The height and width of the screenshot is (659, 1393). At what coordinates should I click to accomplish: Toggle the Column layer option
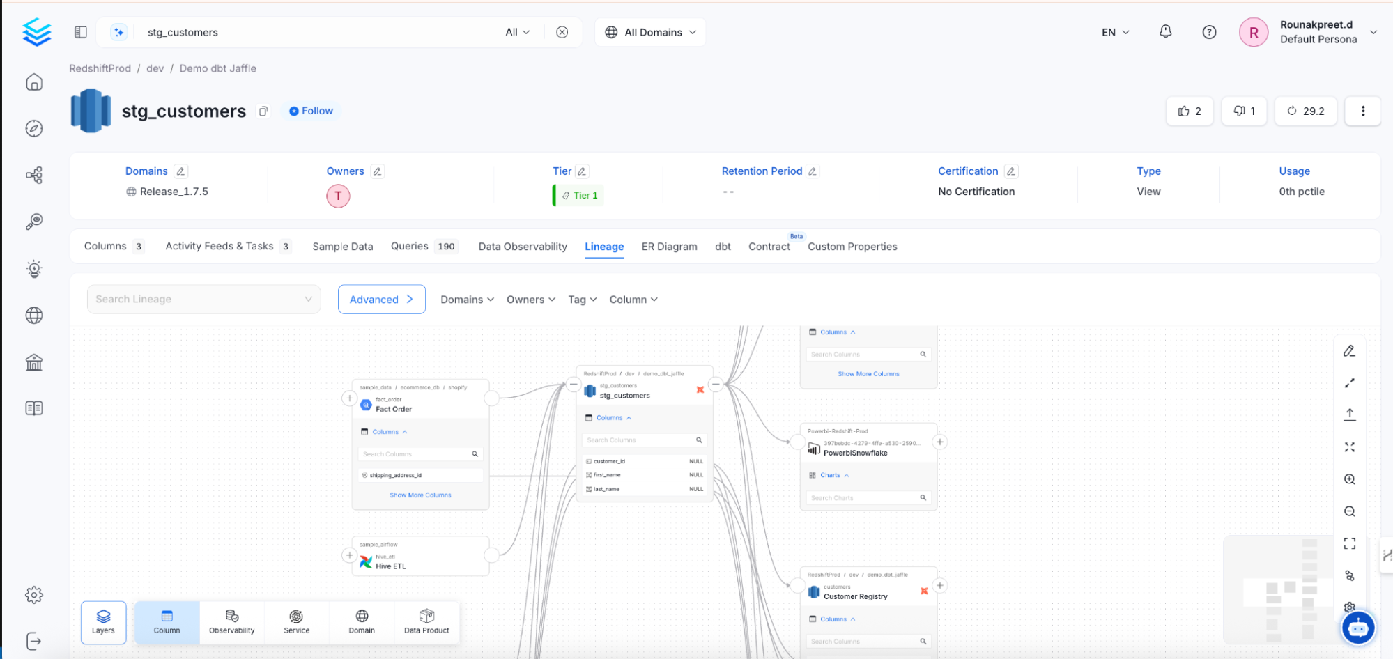(167, 622)
